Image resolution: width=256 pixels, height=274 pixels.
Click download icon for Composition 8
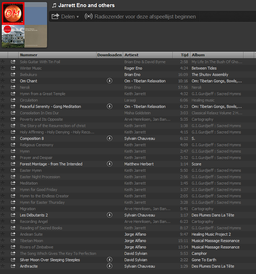click(x=110, y=138)
